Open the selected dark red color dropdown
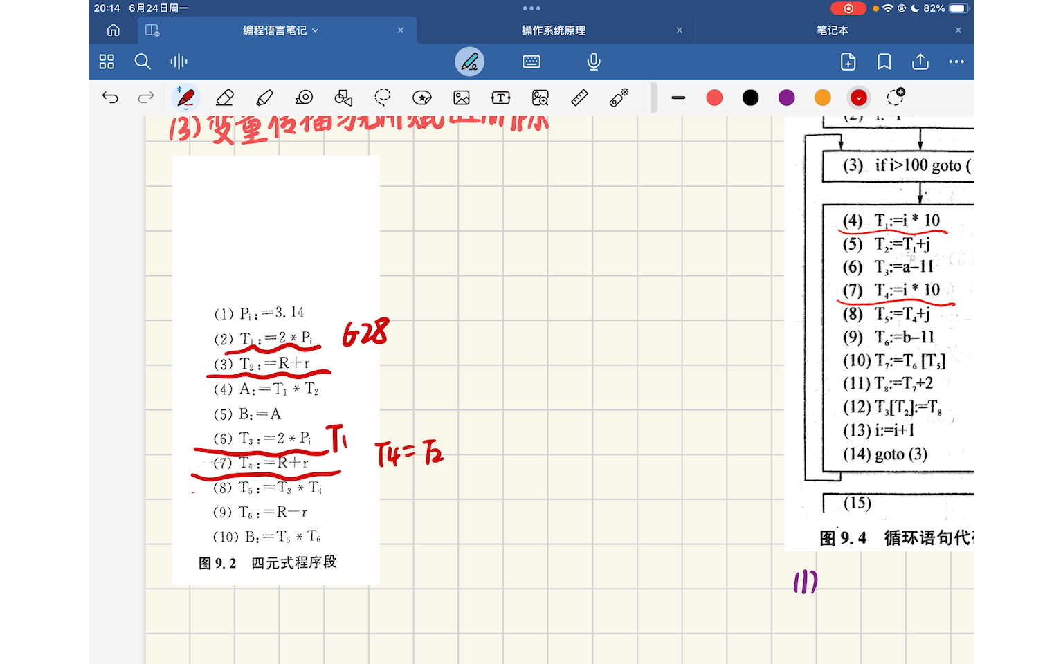Viewport: 1063px width, 664px height. [859, 98]
